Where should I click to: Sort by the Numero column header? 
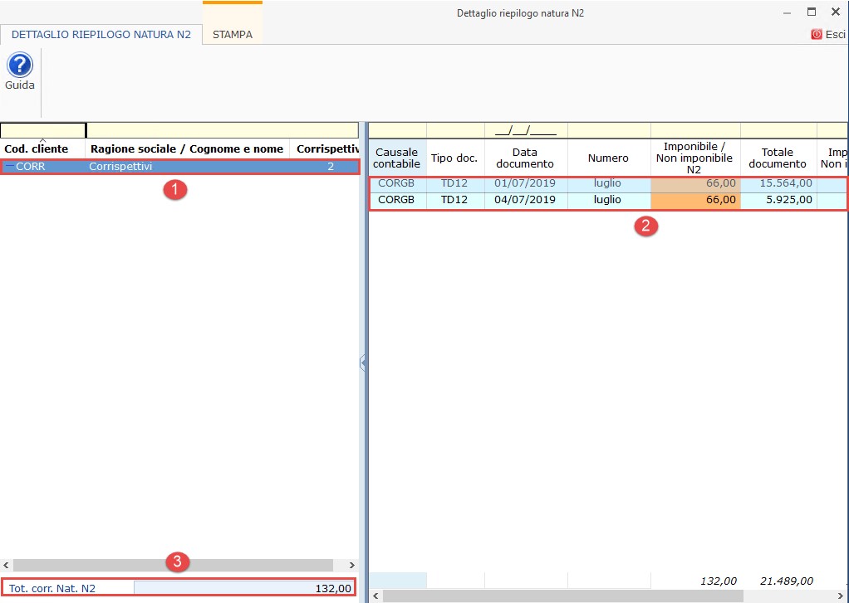tap(609, 158)
